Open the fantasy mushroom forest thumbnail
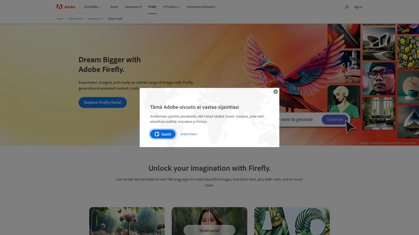This screenshot has height=235, width=419. (127, 221)
